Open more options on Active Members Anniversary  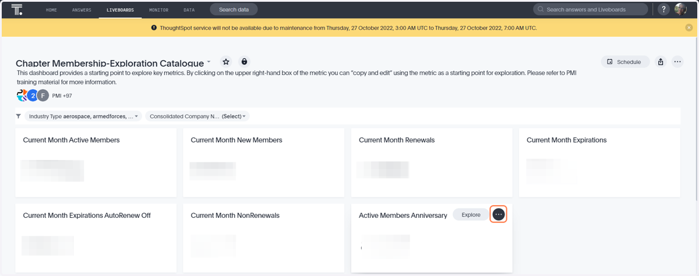point(498,215)
